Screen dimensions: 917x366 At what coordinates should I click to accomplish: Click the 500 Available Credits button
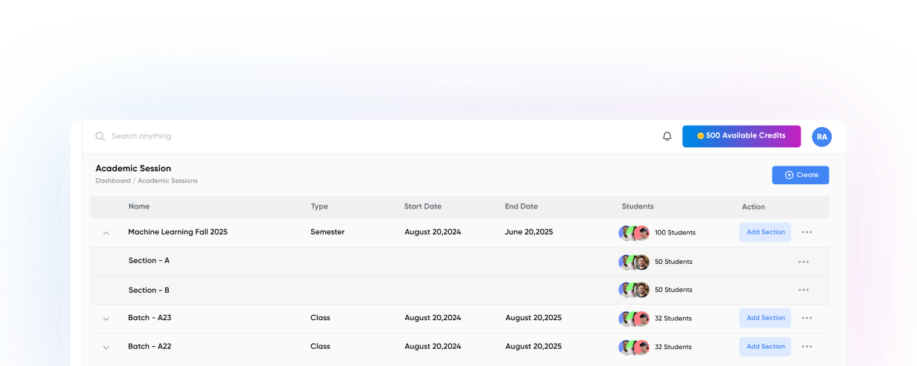tap(741, 136)
